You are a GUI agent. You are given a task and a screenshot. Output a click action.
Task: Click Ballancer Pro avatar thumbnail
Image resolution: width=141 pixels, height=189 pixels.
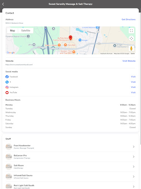(x=9, y=157)
